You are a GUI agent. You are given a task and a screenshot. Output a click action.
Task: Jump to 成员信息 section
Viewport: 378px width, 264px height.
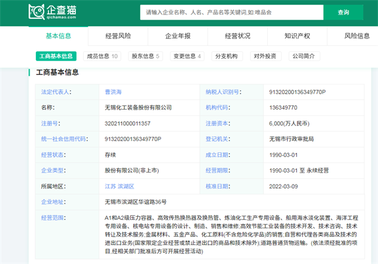coord(102,56)
